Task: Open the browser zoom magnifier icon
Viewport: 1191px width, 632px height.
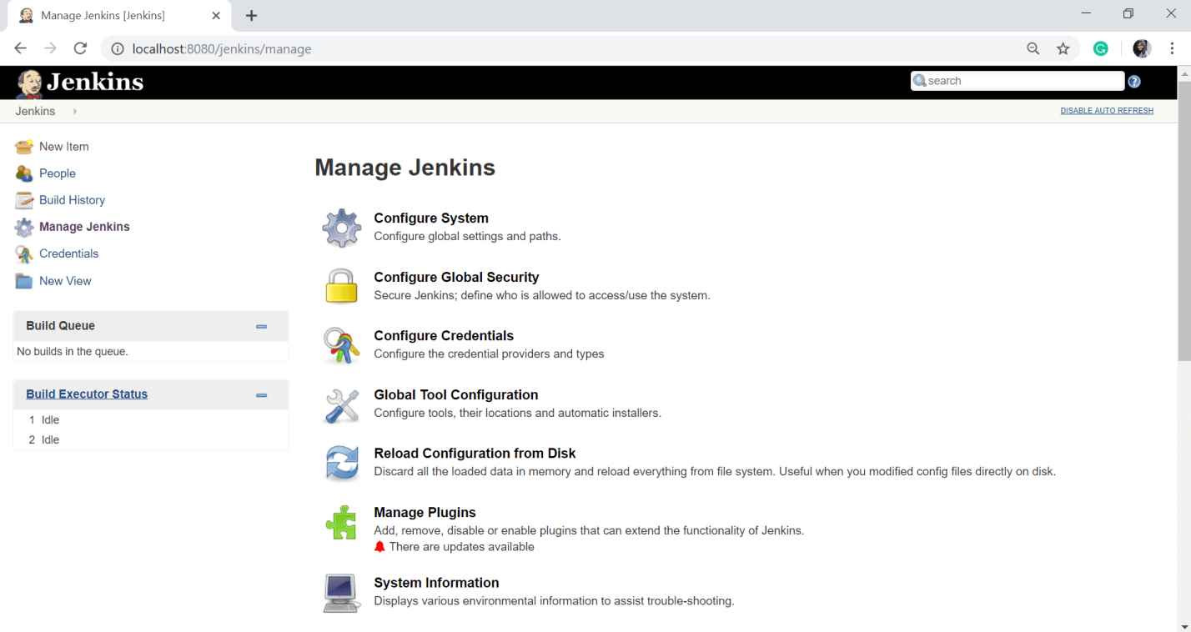Action: (1033, 48)
